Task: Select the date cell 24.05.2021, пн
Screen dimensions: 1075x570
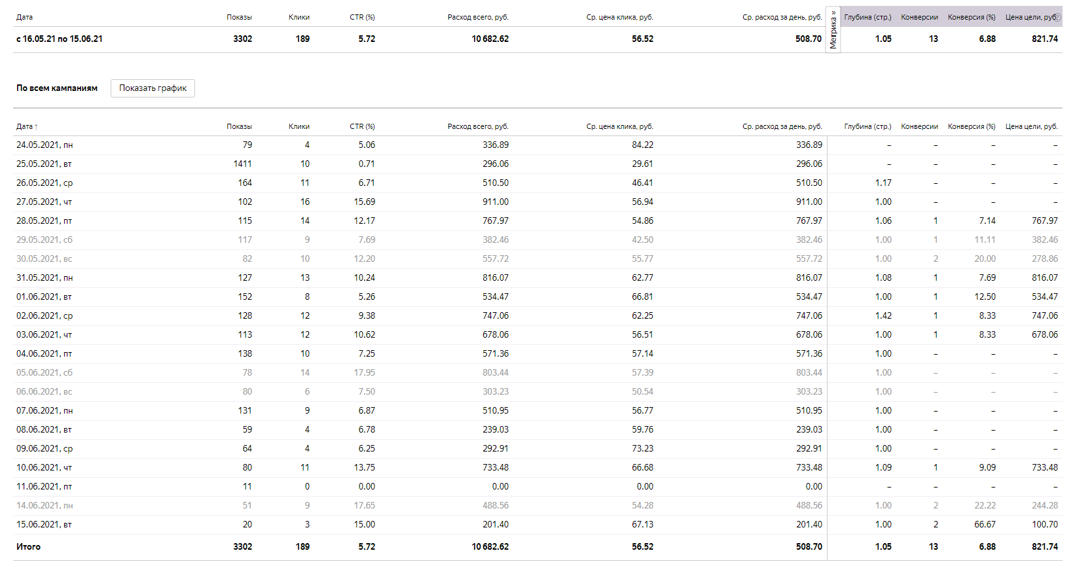Action: point(45,145)
